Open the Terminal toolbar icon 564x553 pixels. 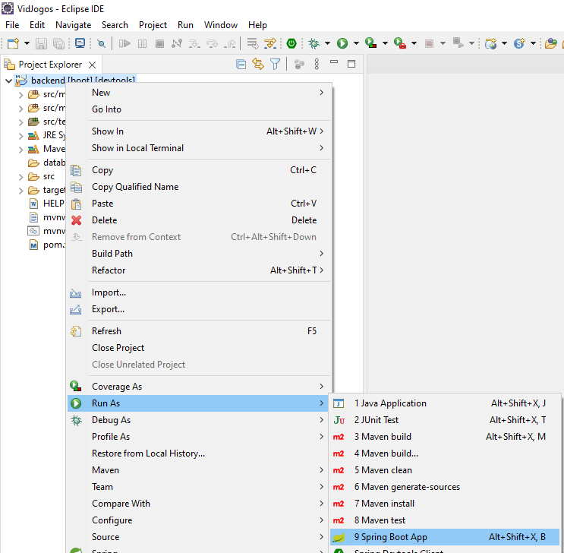(x=80, y=43)
